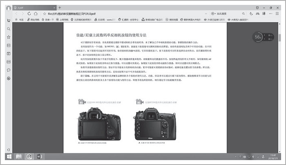Image resolution: width=286 pixels, height=165 pixels.
Task: Toggle night mode moon icon
Action: tap(251, 14)
